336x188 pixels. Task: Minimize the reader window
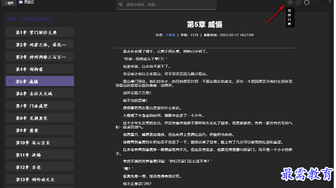click(315, 2)
